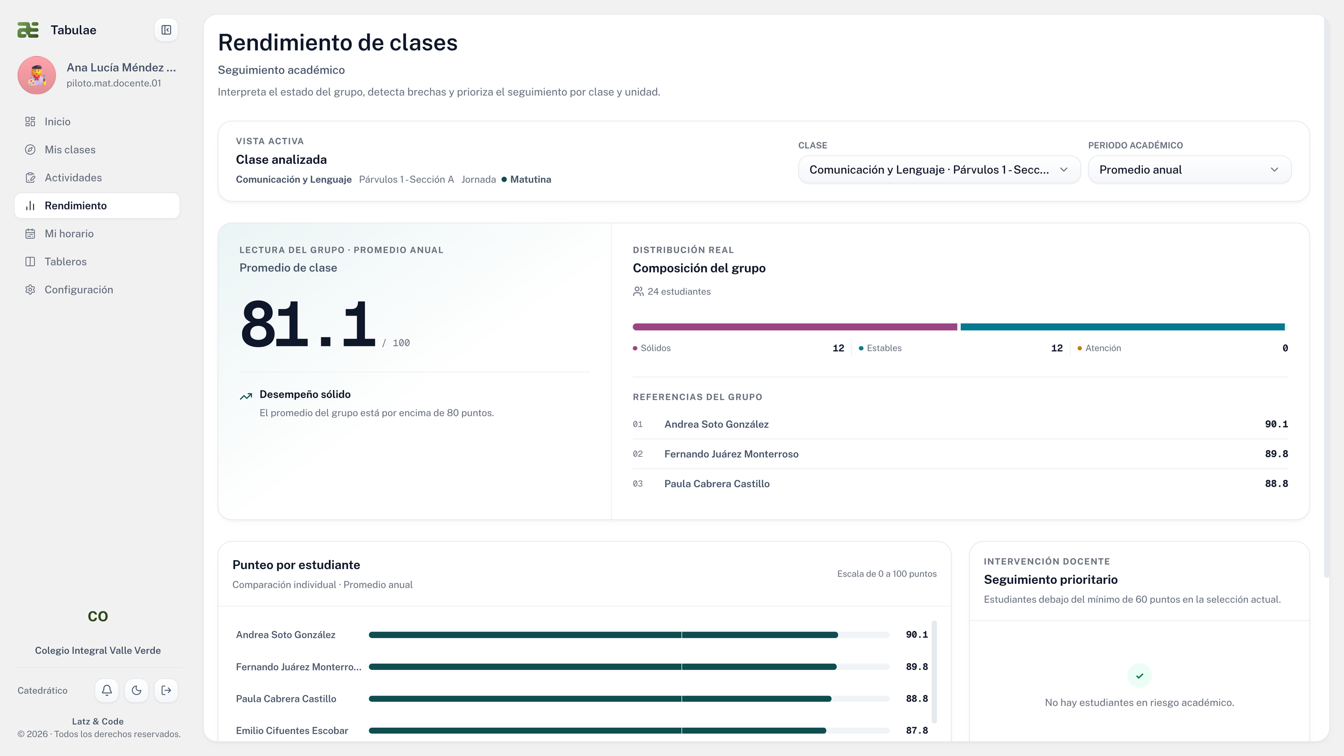Click the logout icon
Screen dimensions: 1344x756
[x=166, y=690]
